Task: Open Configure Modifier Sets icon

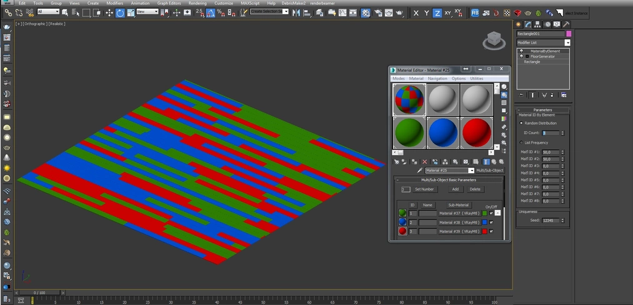Action: pyautogui.click(x=564, y=95)
